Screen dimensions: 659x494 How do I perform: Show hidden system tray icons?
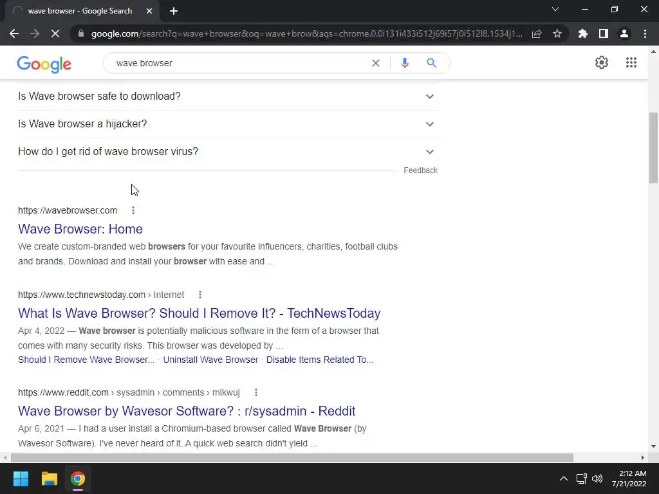tap(564, 479)
